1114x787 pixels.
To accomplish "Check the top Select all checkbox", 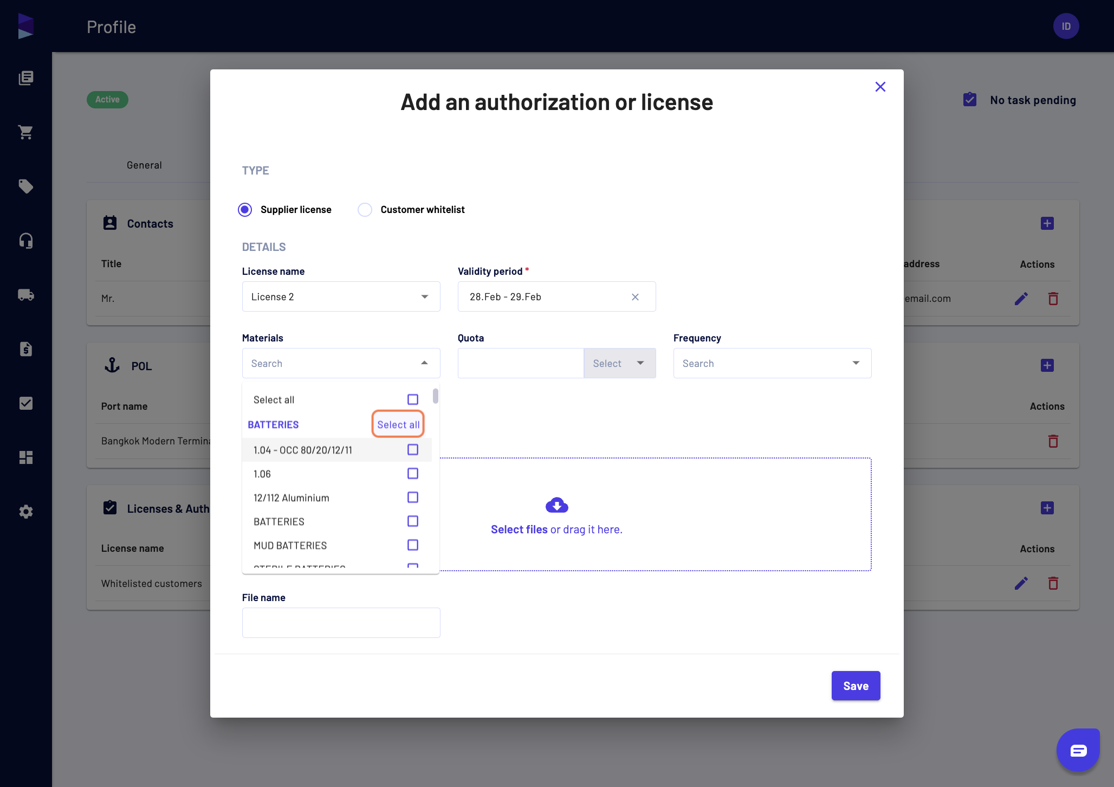I will click(412, 399).
